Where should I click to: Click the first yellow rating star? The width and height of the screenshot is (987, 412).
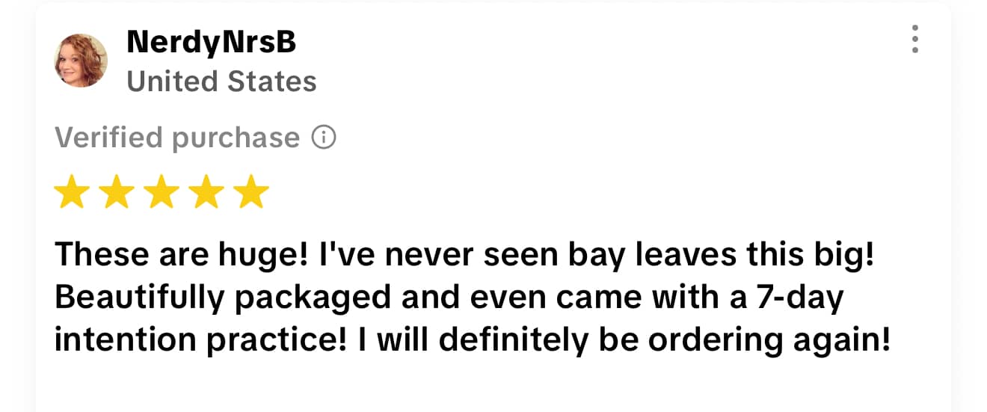coord(73,192)
